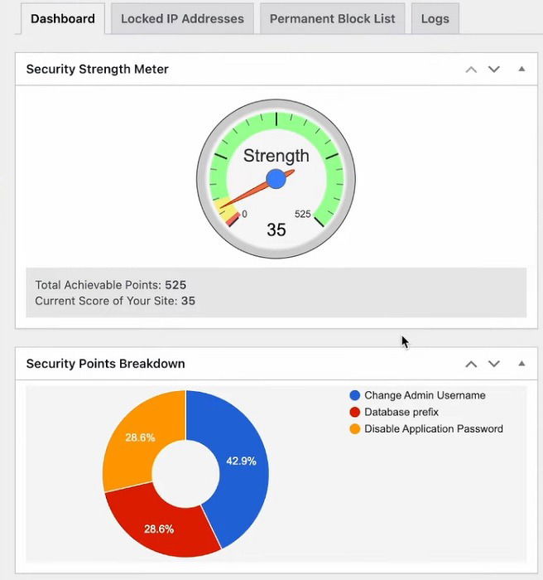Click the orange 28.6% donut slice
This screenshot has width=543, height=580.
click(139, 437)
